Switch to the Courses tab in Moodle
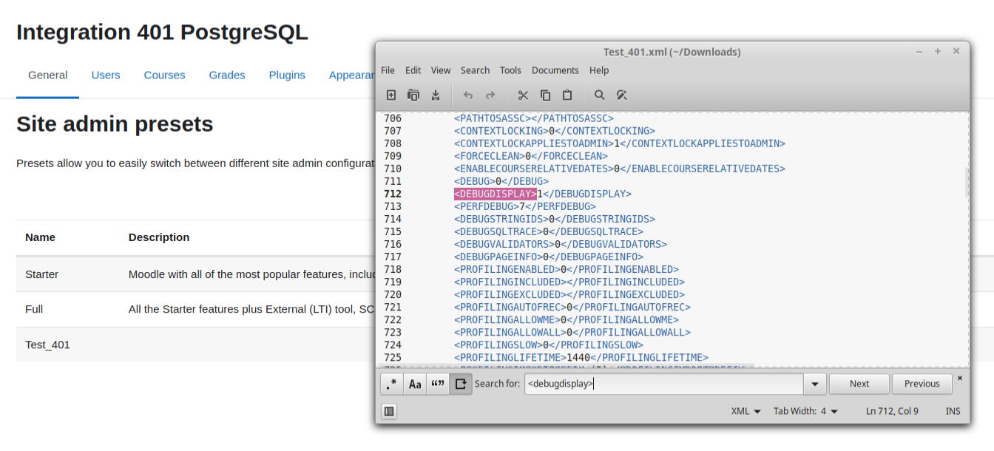Screen dimensions: 994x451 [164, 75]
